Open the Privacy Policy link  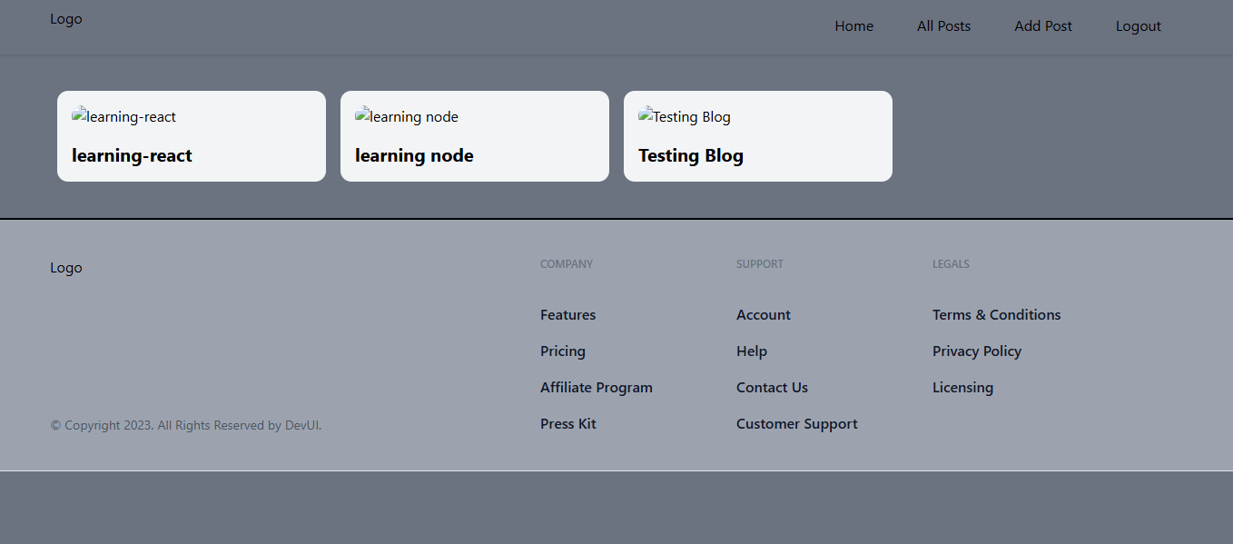click(976, 351)
